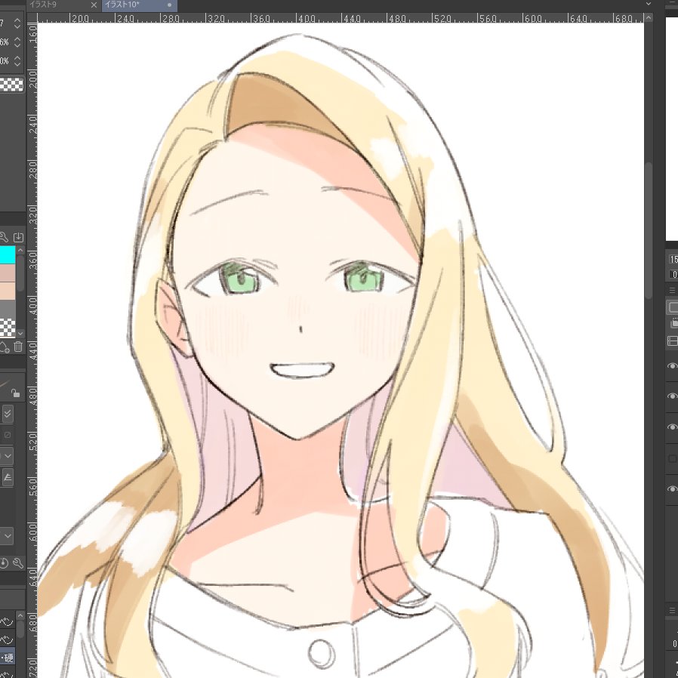Viewport: 678px width, 678px height.
Task: Pick the light peach color swatch
Action: click(8, 291)
